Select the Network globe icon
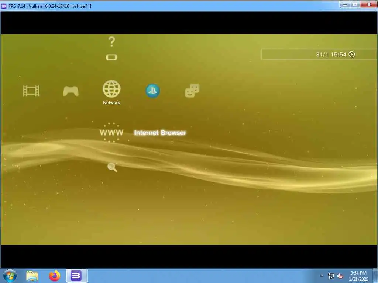Screen dimensions: 378x283 pyautogui.click(x=111, y=89)
